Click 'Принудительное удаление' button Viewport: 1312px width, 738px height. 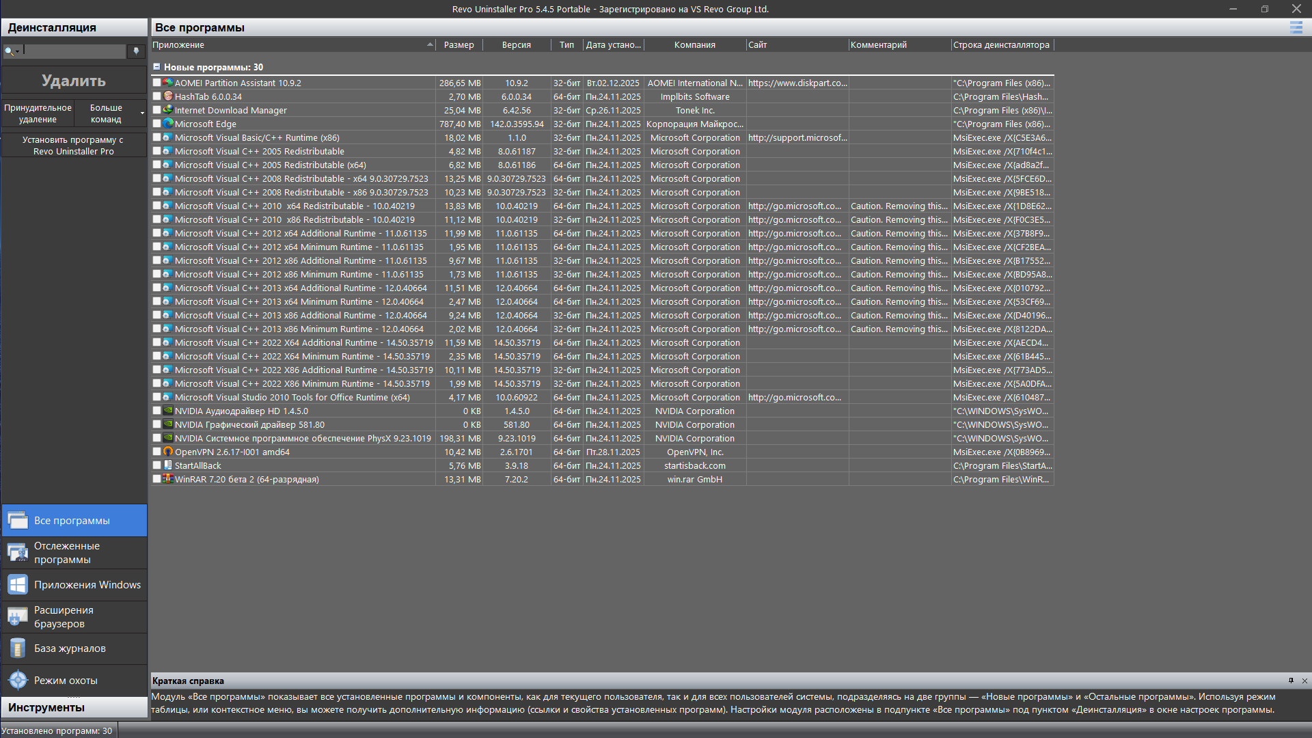pos(38,113)
